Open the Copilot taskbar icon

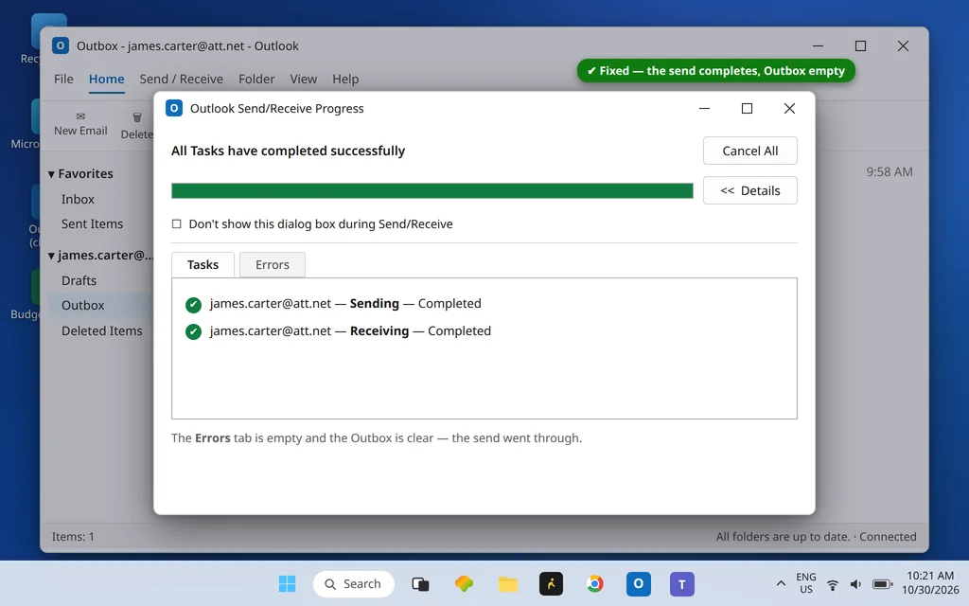[x=464, y=583]
